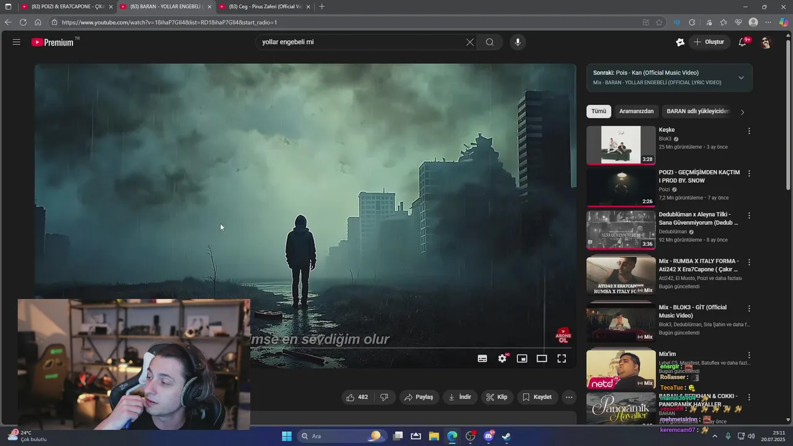Go to browser home page

point(38,22)
